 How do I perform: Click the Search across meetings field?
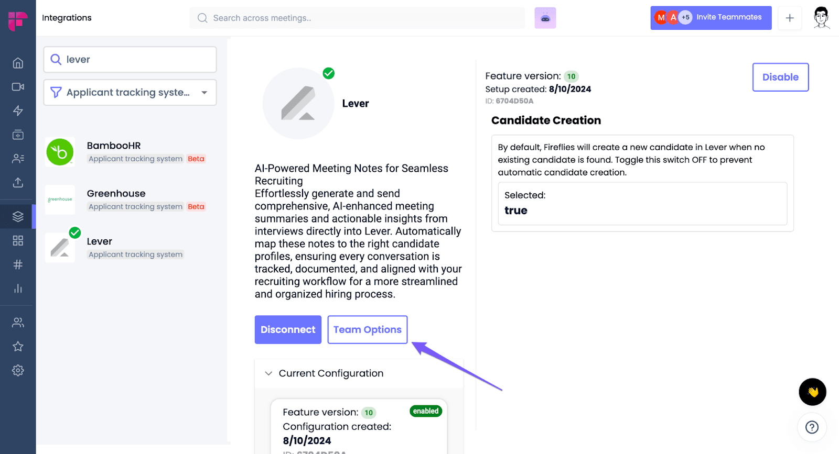tap(357, 18)
